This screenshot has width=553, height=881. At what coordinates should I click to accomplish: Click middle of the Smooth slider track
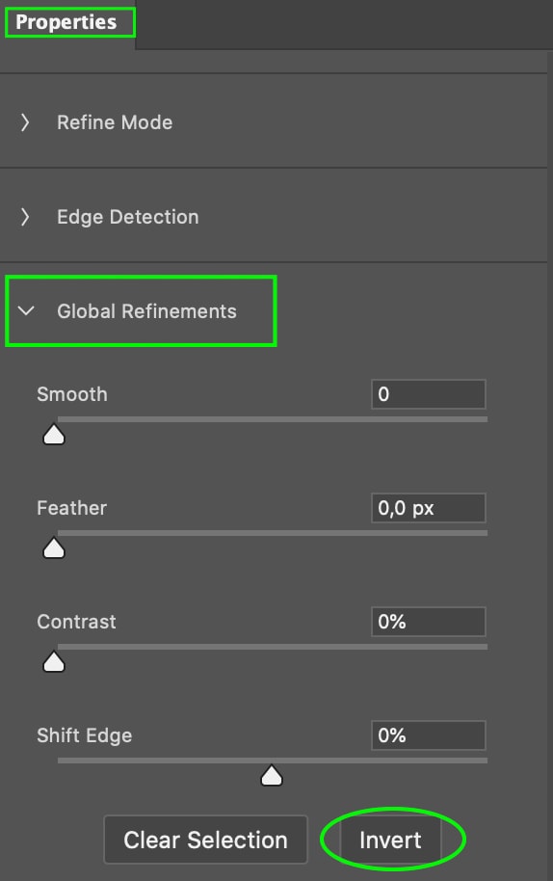[273, 419]
